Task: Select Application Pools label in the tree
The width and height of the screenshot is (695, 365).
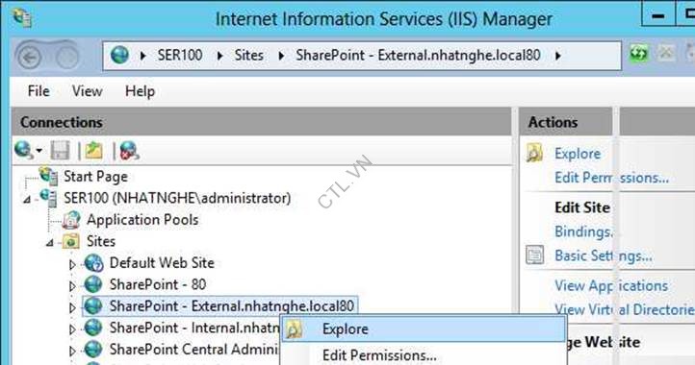Action: 142,219
